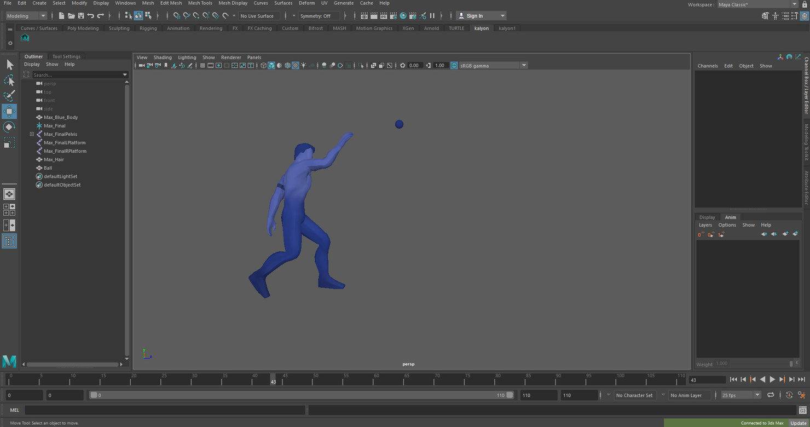Step to the next key

[x=782, y=379]
